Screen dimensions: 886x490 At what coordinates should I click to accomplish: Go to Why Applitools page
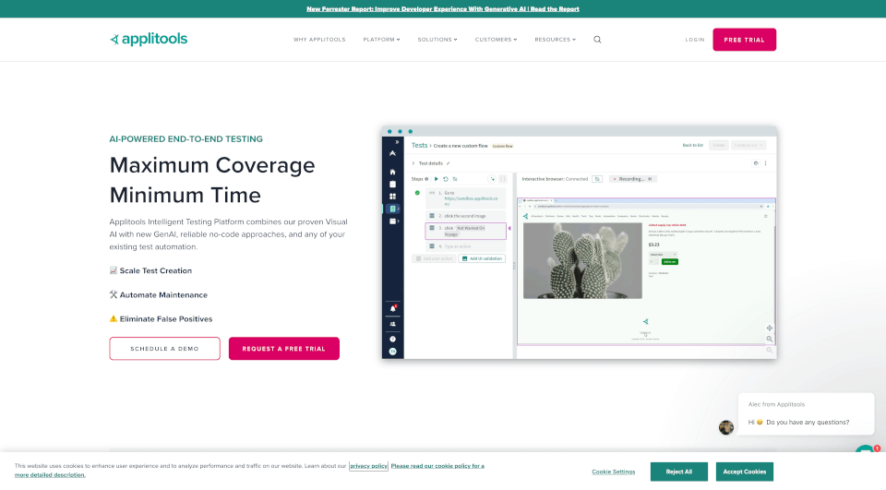click(x=318, y=40)
